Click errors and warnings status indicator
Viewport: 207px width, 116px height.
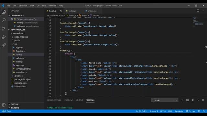pyautogui.click(x=6, y=111)
